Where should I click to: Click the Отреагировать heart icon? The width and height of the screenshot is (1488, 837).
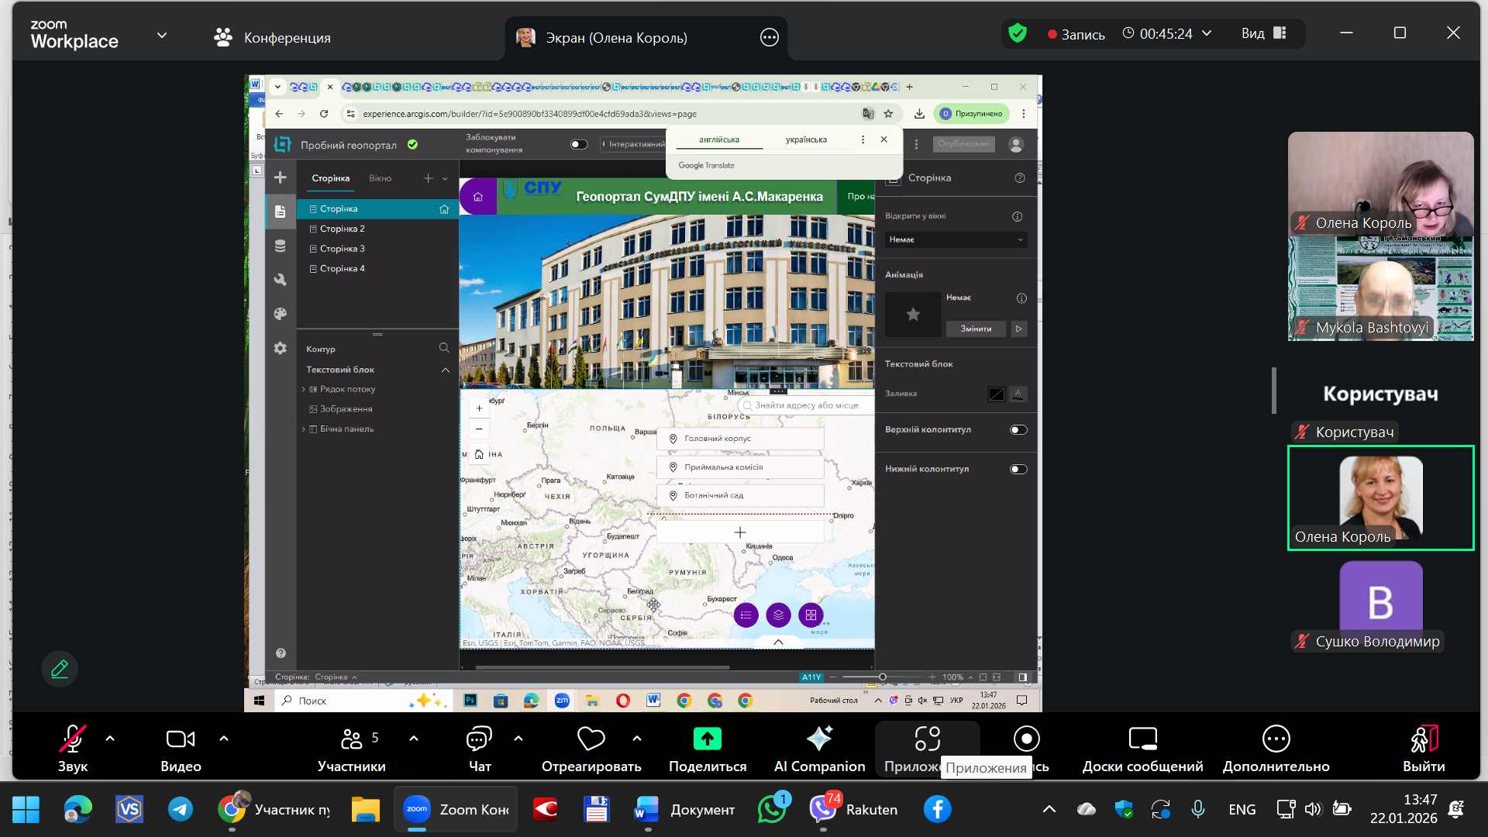591,739
